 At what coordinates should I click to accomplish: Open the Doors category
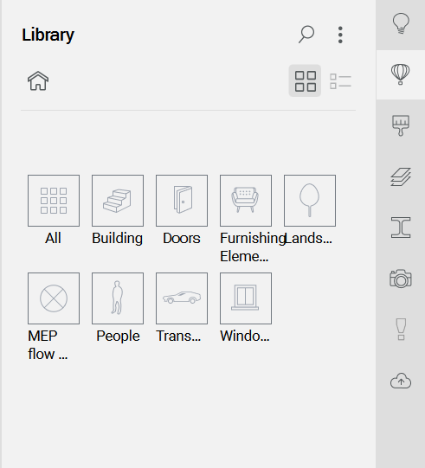(x=182, y=201)
